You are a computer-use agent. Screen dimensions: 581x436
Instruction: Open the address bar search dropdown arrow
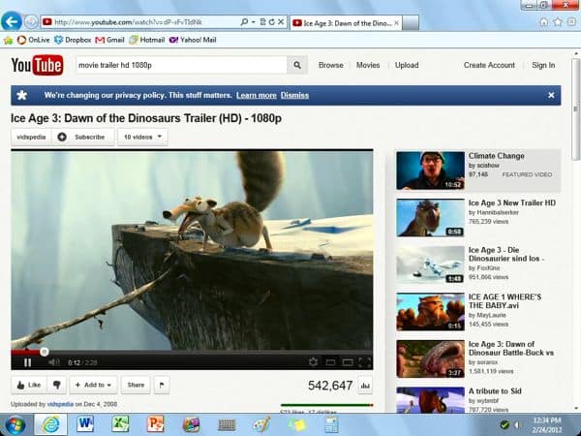254,22
